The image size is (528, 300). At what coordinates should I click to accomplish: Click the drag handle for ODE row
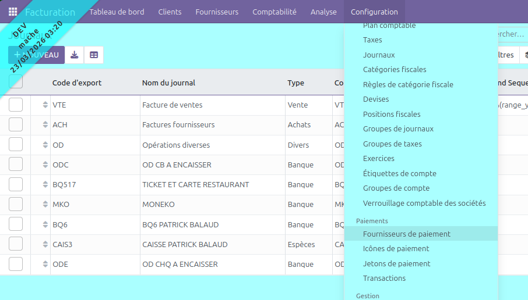(x=45, y=264)
